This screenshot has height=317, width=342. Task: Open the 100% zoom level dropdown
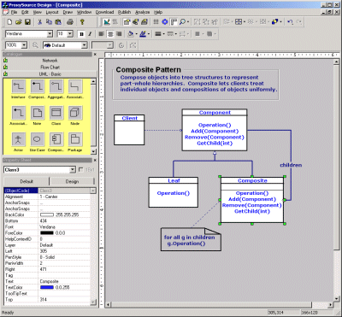click(x=24, y=45)
